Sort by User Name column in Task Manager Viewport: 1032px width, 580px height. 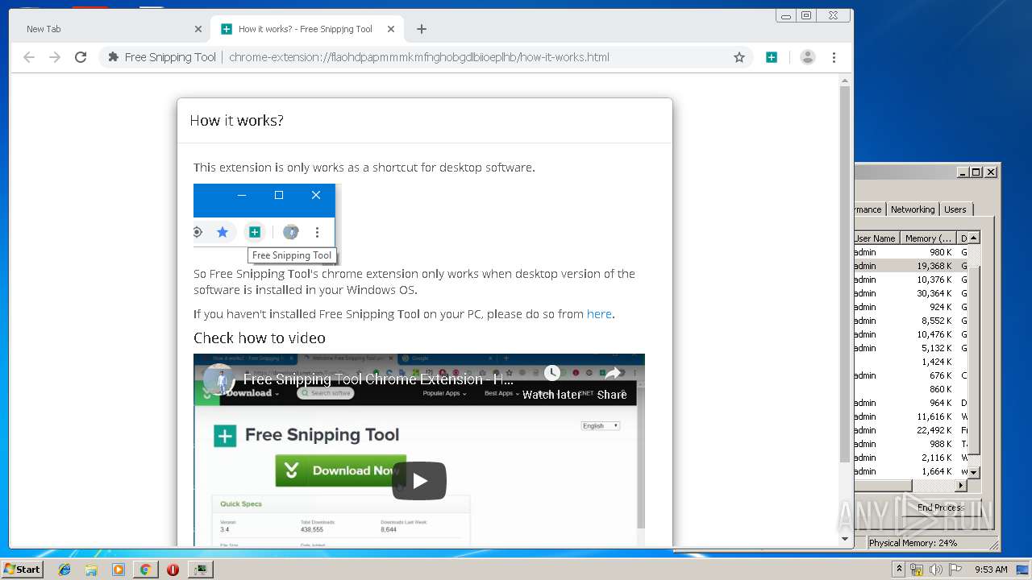point(876,238)
